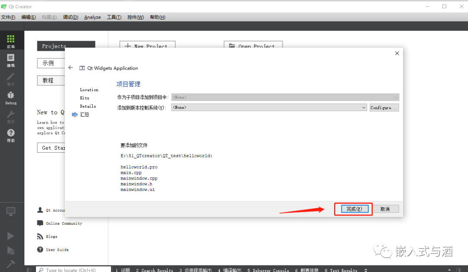
Task: Click the green Run play button
Action: (x=11, y=236)
